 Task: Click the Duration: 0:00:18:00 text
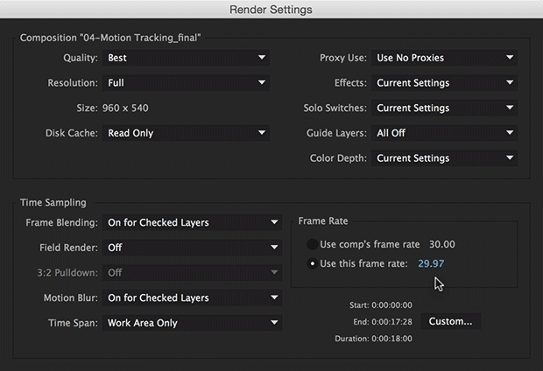point(374,339)
